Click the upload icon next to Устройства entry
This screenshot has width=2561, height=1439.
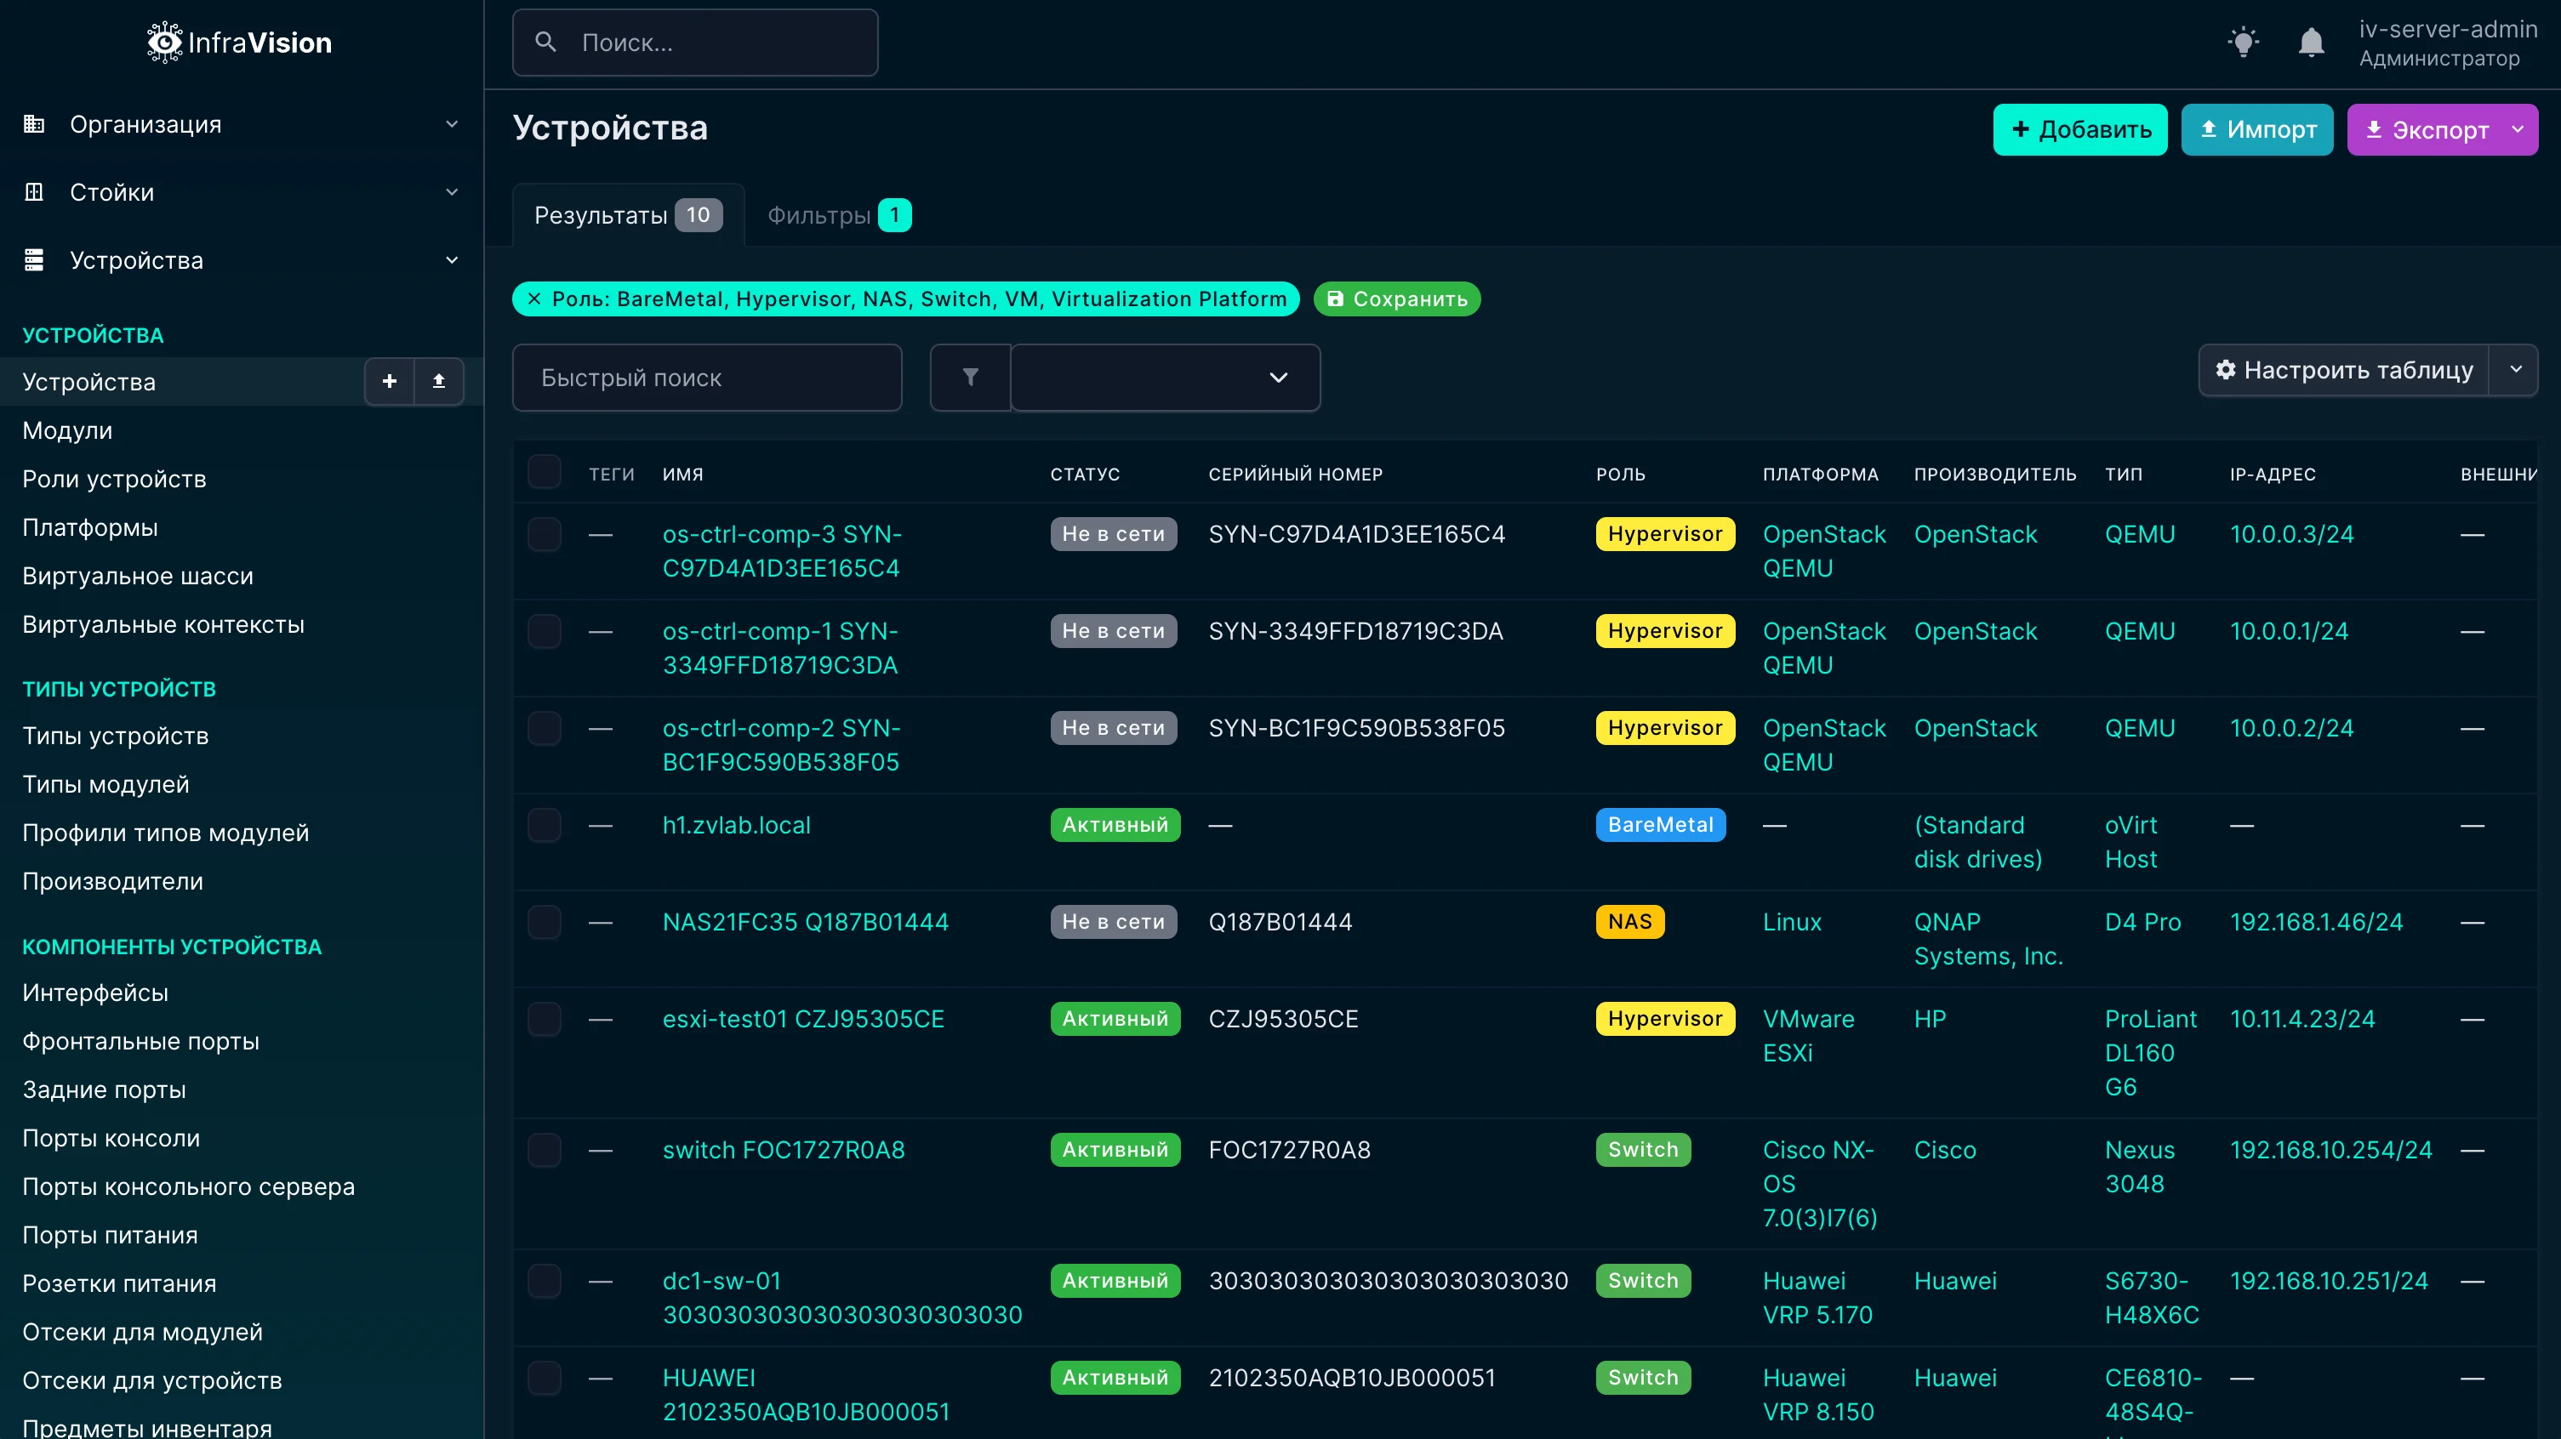pyautogui.click(x=438, y=381)
